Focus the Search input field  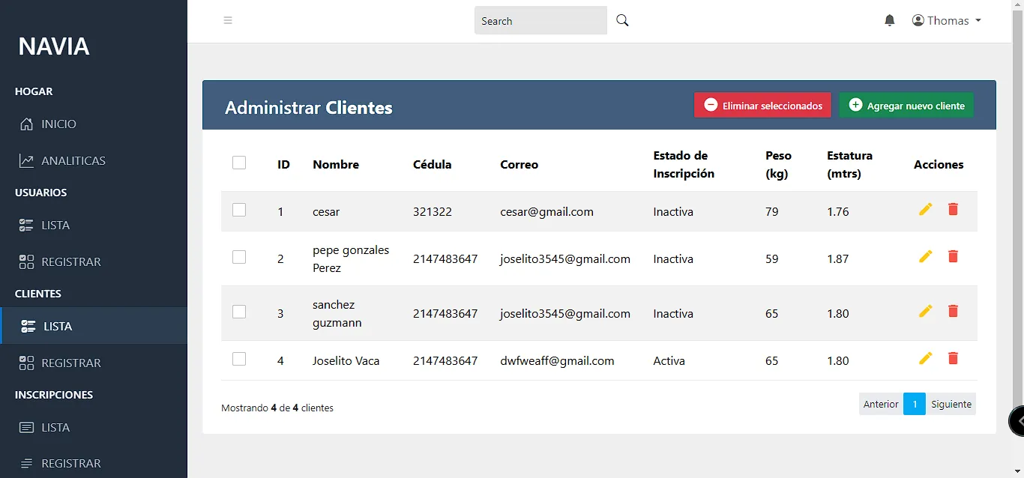[540, 21]
